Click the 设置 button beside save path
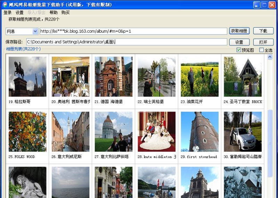The height and width of the screenshot is (198, 278). (x=239, y=42)
